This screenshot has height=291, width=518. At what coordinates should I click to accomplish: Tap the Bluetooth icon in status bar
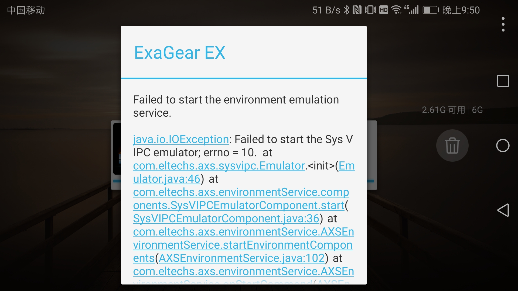pyautogui.click(x=346, y=10)
